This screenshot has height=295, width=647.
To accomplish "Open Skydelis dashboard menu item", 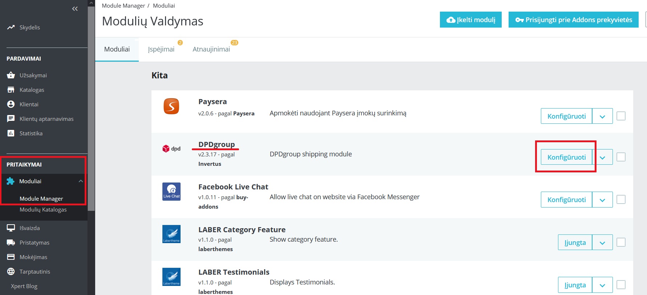I will click(30, 27).
